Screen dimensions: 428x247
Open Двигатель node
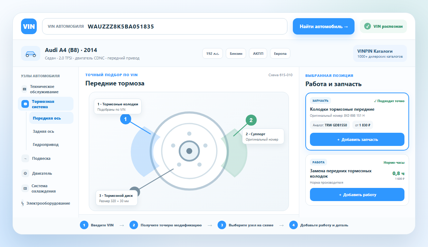(46, 173)
